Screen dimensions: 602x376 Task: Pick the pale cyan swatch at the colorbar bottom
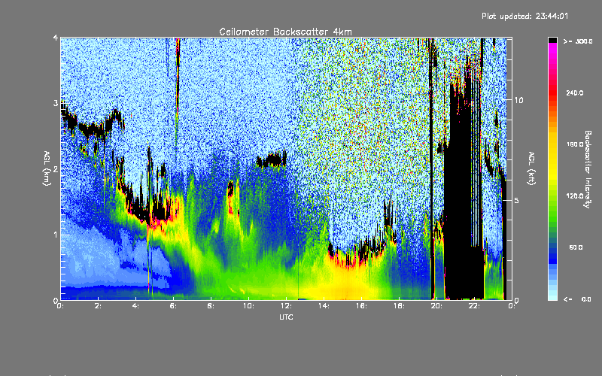(x=552, y=297)
